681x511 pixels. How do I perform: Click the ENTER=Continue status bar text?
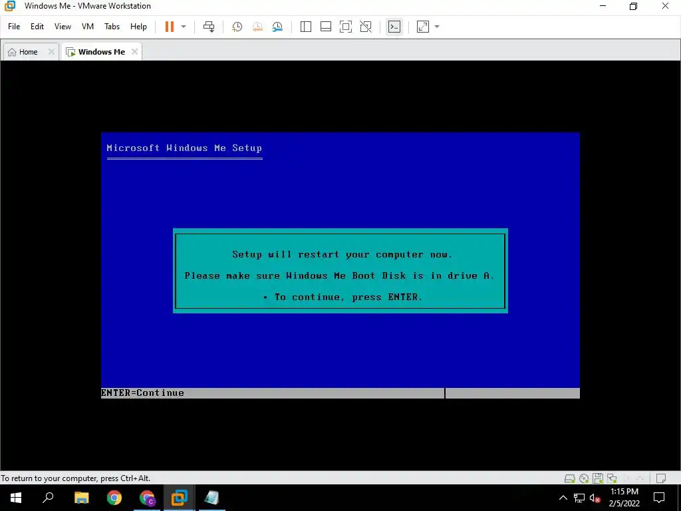click(x=142, y=393)
